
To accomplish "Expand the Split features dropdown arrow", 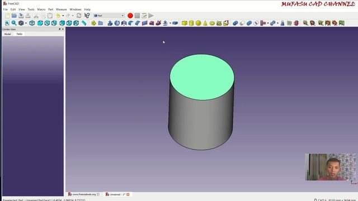I will coord(277,23).
